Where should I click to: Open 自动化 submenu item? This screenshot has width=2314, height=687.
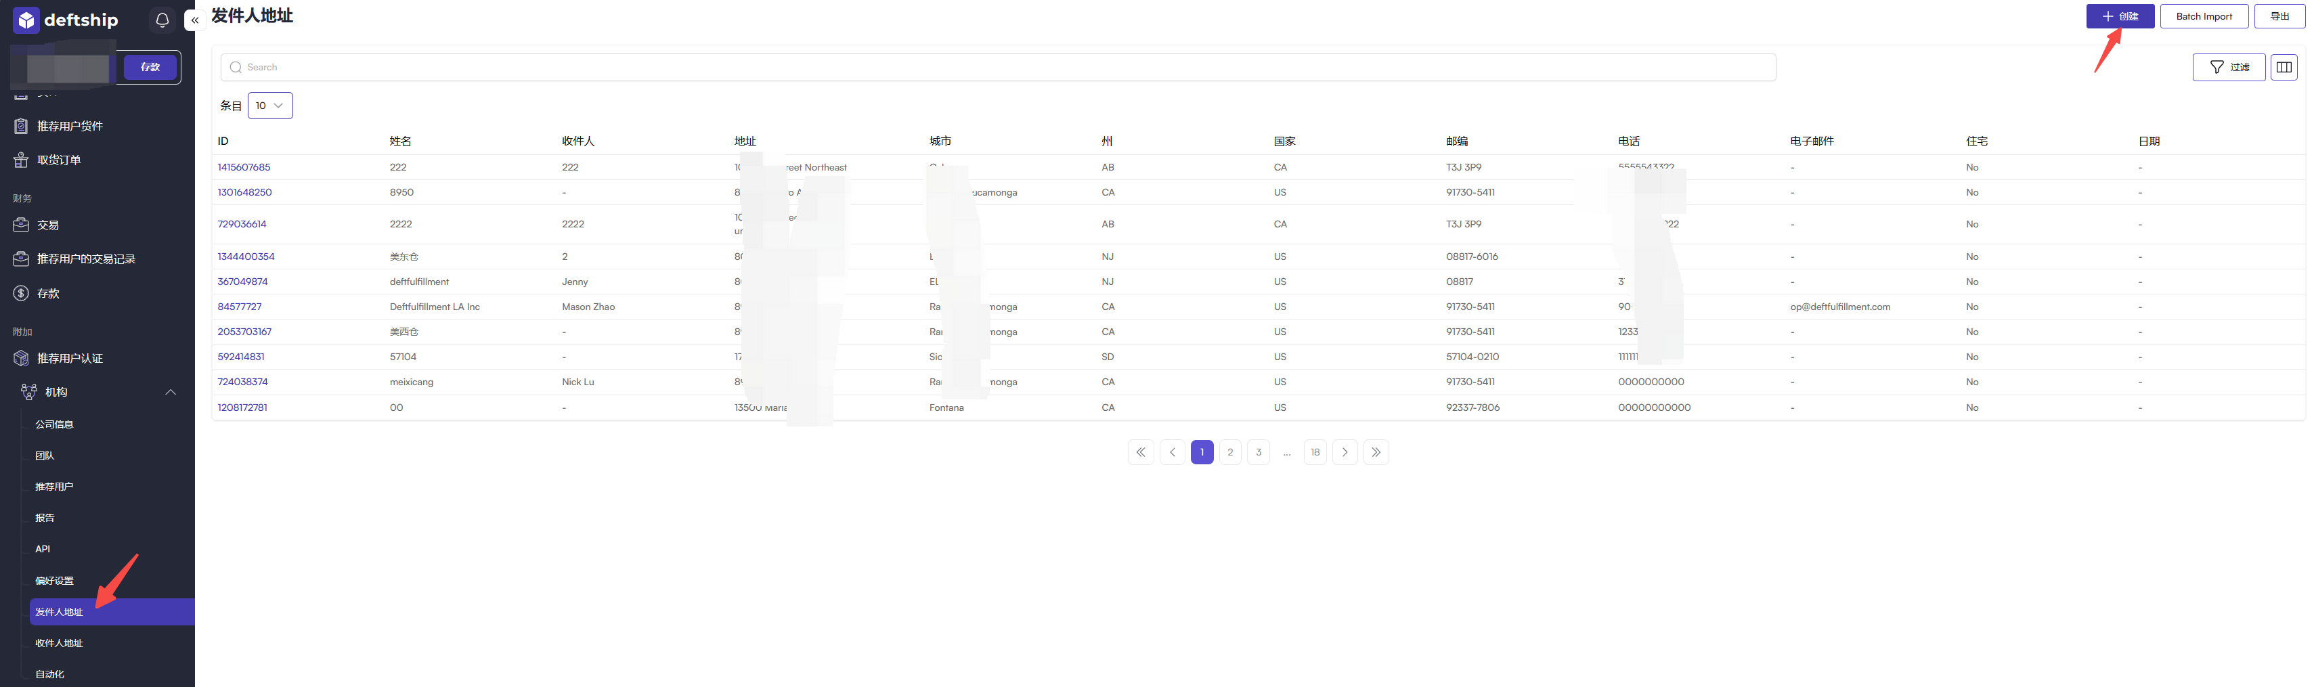pos(50,673)
